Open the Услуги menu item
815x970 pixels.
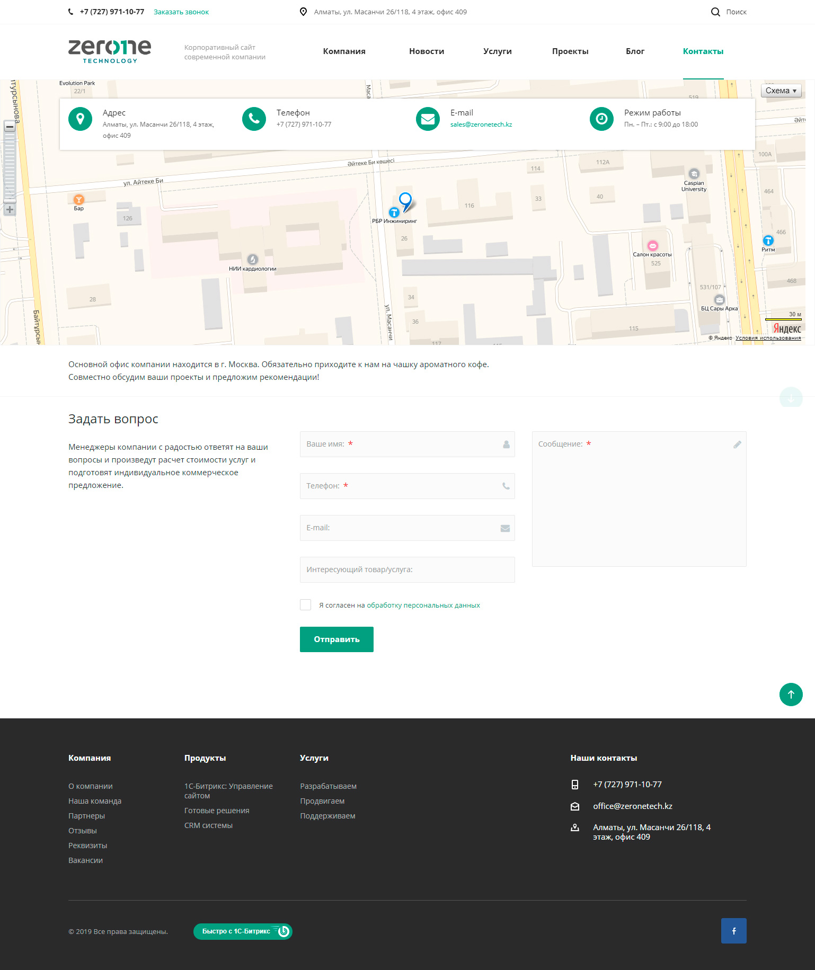coord(498,51)
